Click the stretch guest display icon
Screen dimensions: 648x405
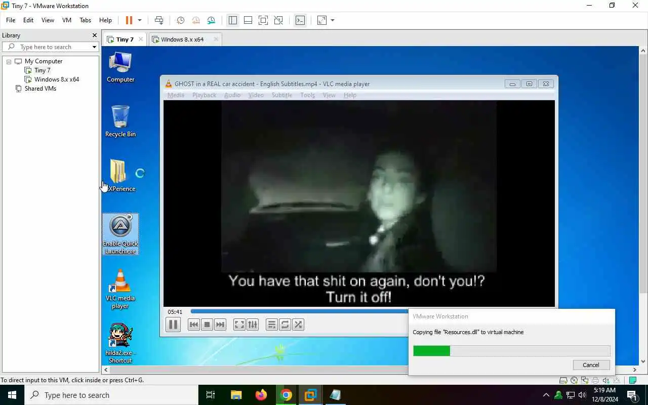(x=322, y=20)
